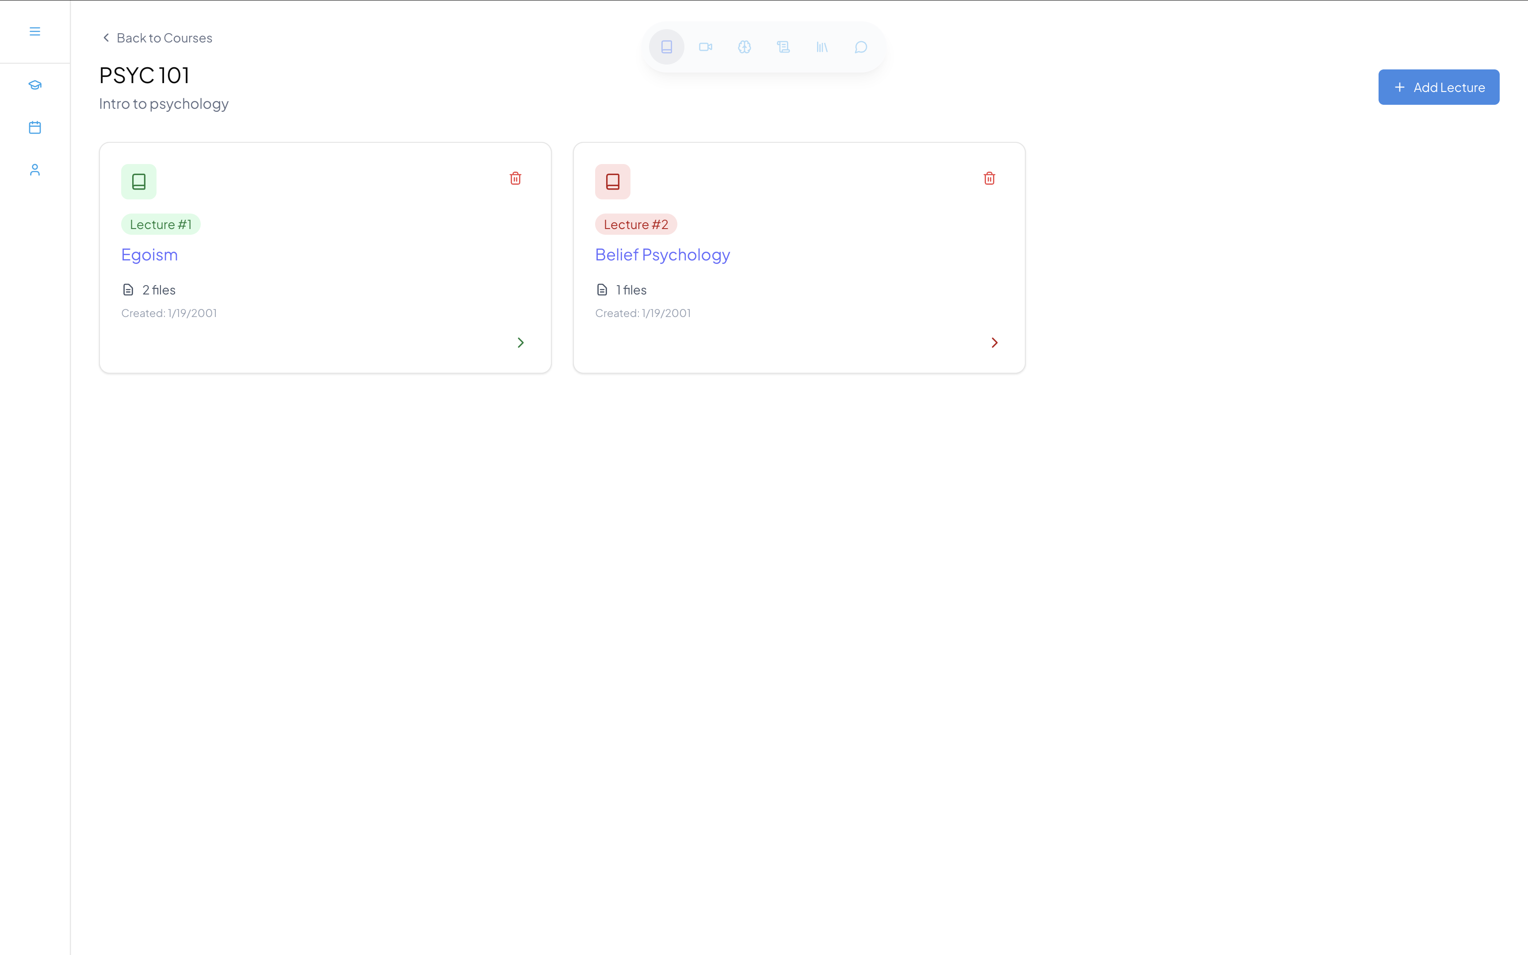The height and width of the screenshot is (955, 1528).
Task: Open the user profile sidebar icon
Action: click(x=35, y=170)
